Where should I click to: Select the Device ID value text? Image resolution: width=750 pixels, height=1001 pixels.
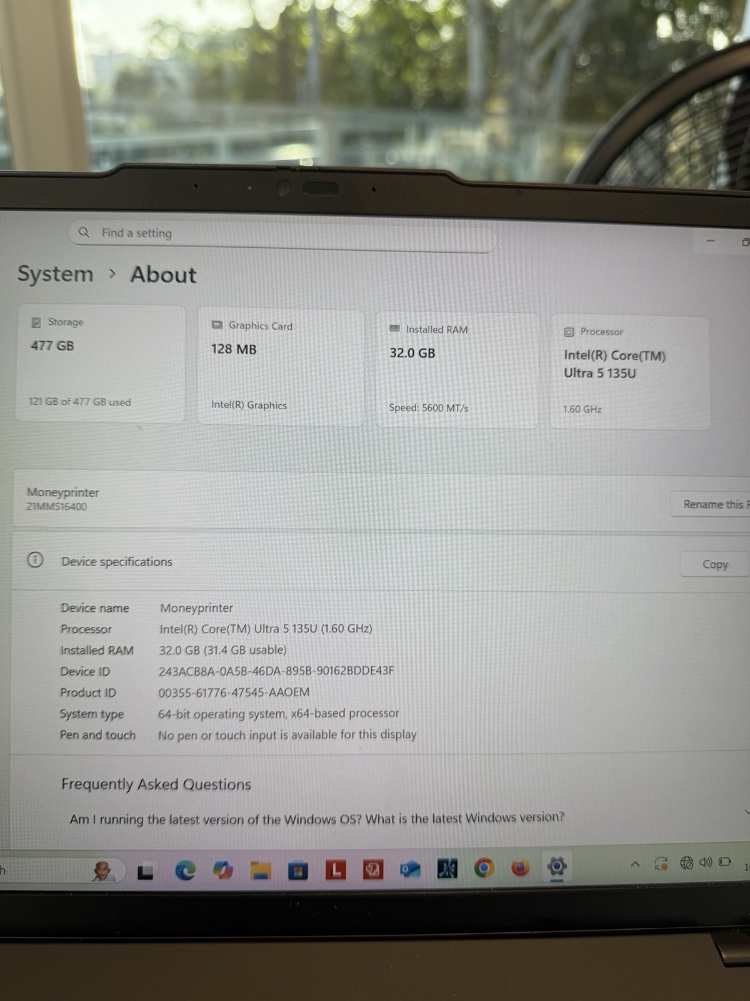pyautogui.click(x=276, y=671)
